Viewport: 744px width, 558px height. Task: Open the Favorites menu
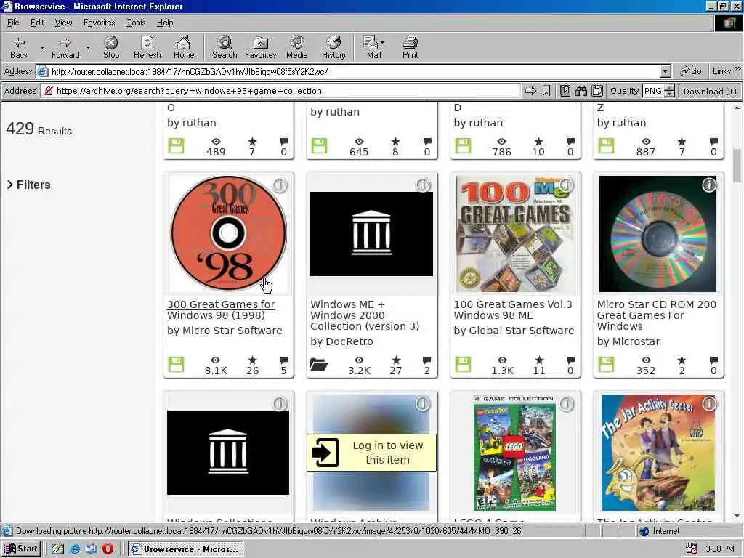pos(99,23)
